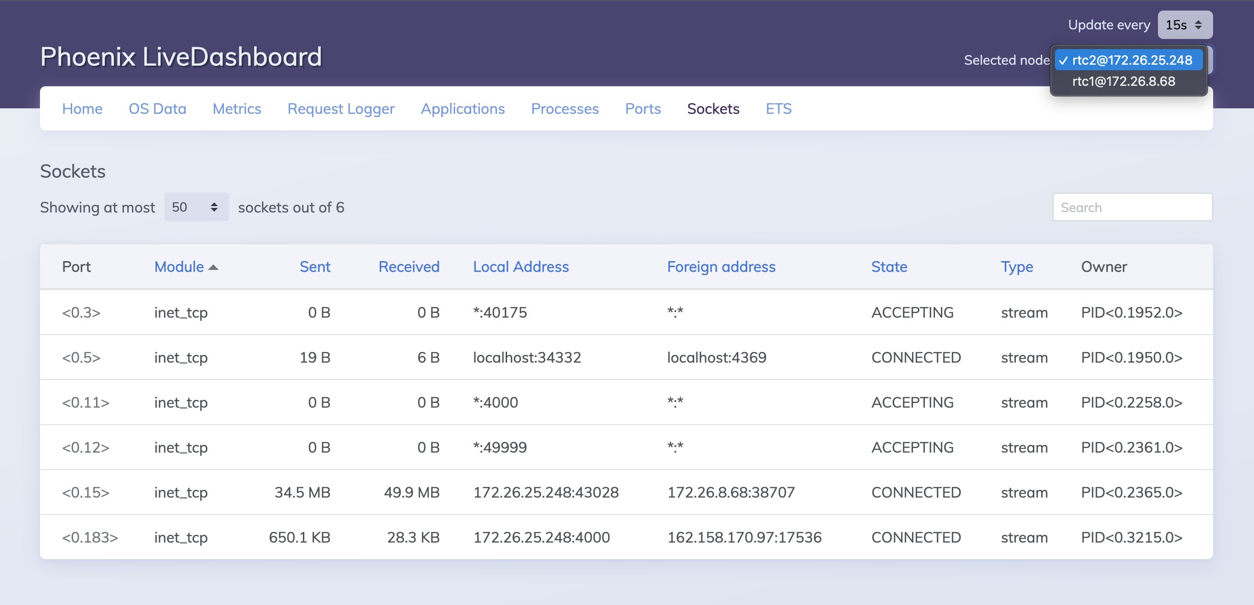Click the 19 B sent value
1254x605 pixels.
click(315, 358)
